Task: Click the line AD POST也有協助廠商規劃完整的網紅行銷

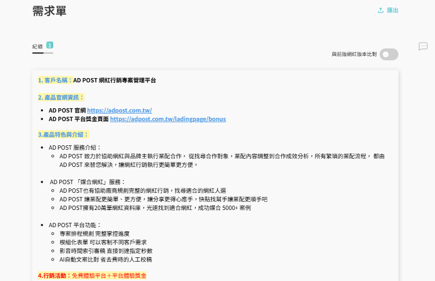Action: 142,191
